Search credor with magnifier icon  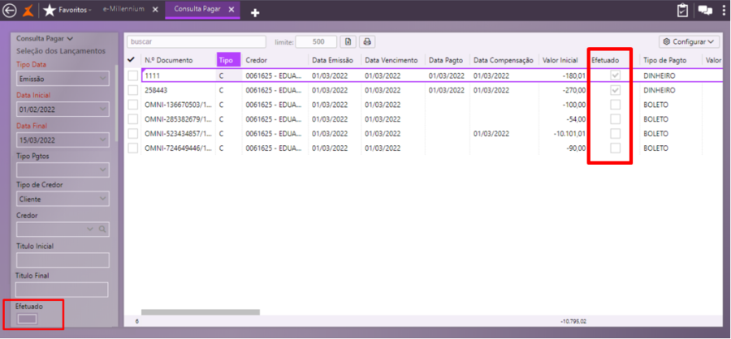tap(102, 229)
